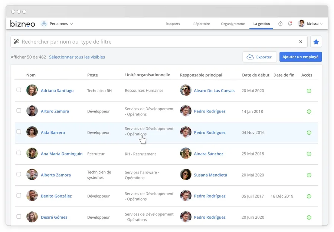Expand the Personnes dropdown
The image size is (334, 232).
[x=71, y=24]
